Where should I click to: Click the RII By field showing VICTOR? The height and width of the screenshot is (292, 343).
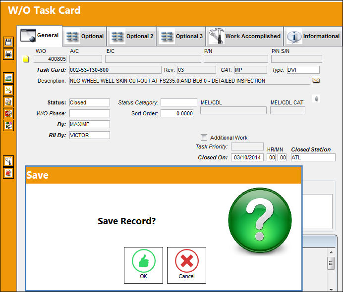pyautogui.click(x=90, y=135)
